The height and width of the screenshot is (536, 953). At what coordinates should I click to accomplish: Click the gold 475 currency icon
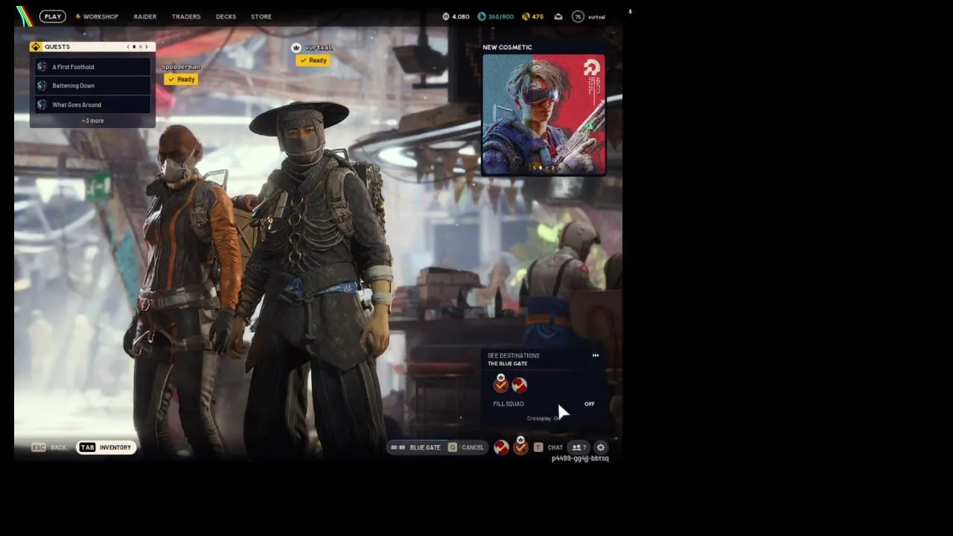[x=526, y=16]
